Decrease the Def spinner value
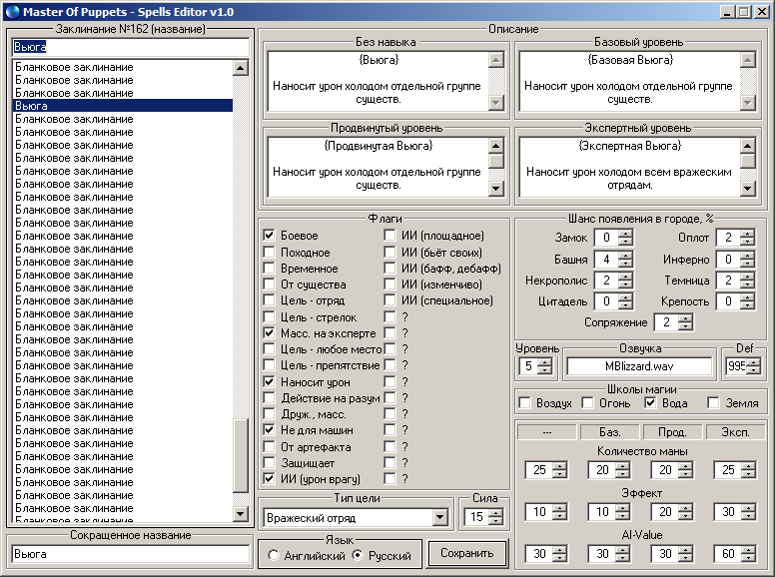The height and width of the screenshot is (577, 775). (x=752, y=371)
